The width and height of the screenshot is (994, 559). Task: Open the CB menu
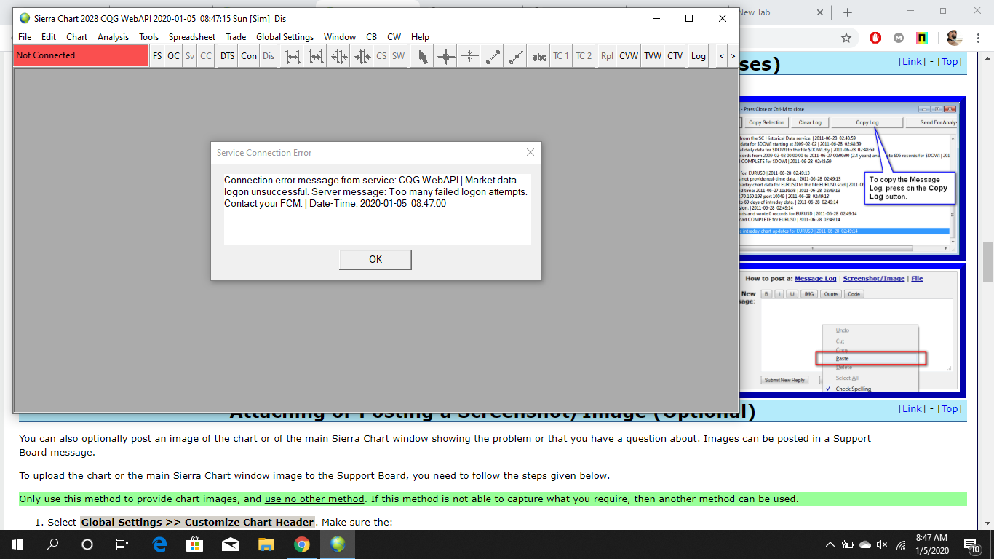coord(372,37)
